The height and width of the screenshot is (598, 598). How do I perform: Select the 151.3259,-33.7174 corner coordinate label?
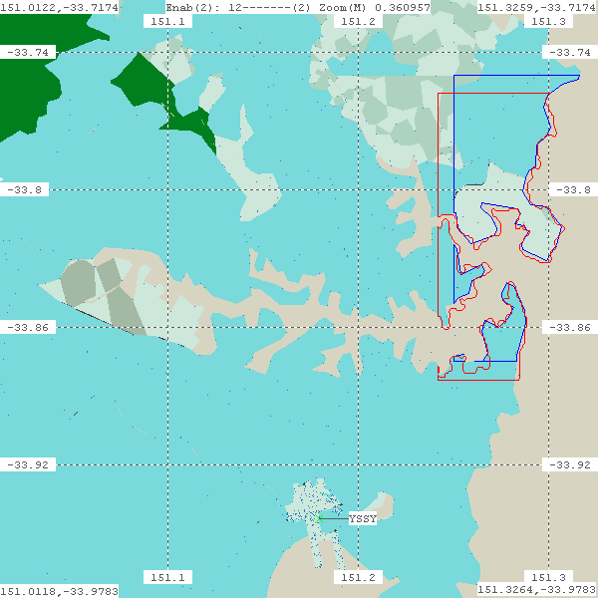click(537, 7)
